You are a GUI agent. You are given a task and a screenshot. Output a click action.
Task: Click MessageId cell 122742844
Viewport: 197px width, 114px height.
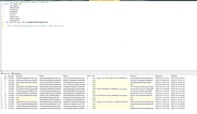[x=11, y=85]
